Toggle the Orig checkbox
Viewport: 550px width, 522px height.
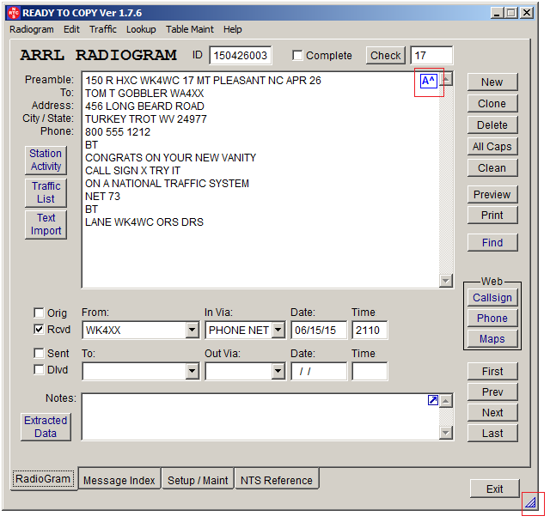39,313
